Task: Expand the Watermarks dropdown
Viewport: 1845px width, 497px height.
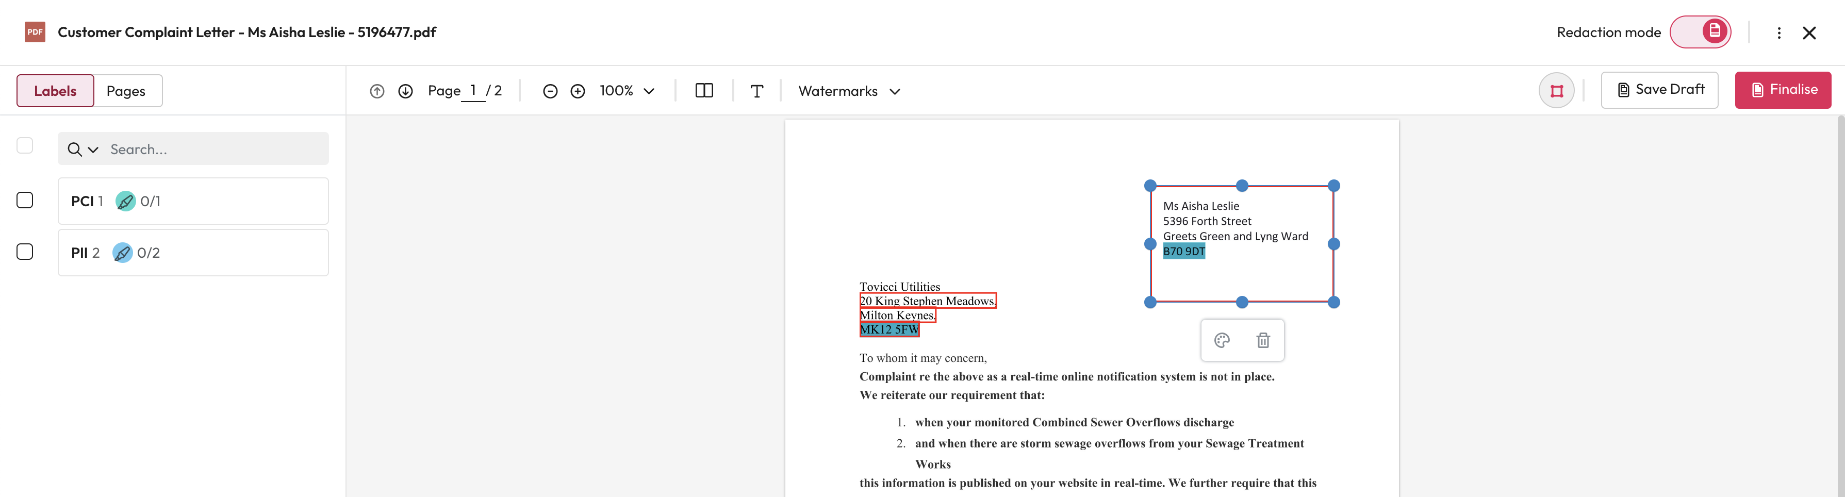Action: 849,91
